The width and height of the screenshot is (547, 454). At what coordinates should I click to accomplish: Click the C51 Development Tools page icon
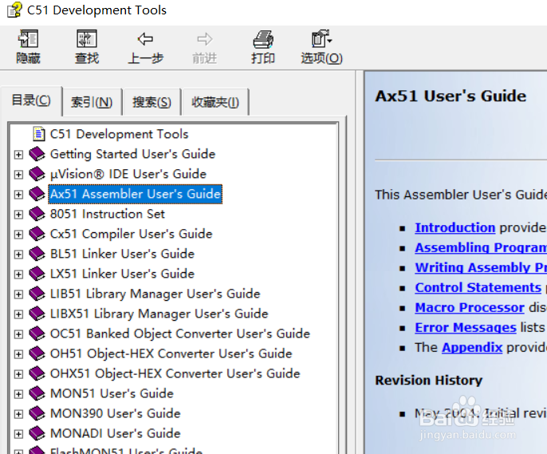click(39, 134)
